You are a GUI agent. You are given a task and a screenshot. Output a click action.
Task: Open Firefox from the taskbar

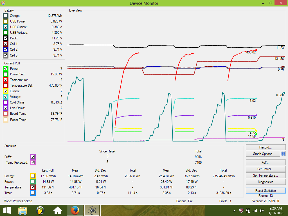pos(75,210)
